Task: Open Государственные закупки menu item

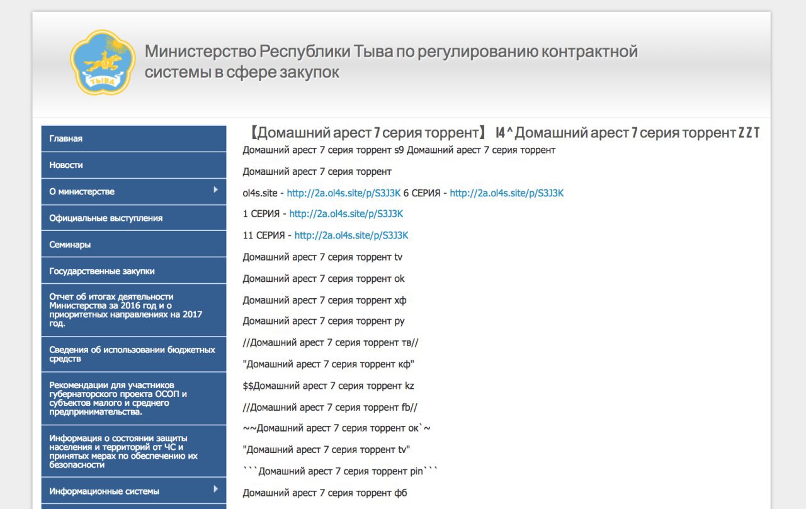Action: click(133, 271)
